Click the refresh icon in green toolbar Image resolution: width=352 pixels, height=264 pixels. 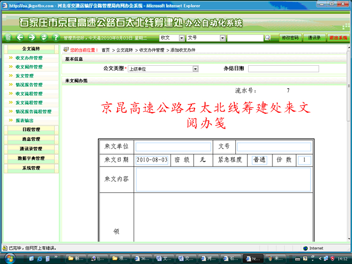point(44,38)
